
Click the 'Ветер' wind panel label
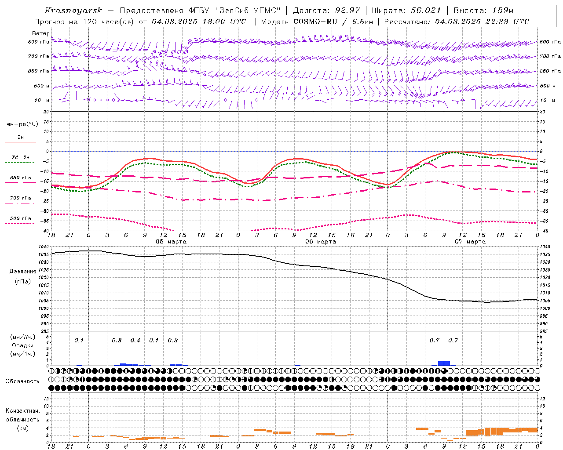[40, 33]
